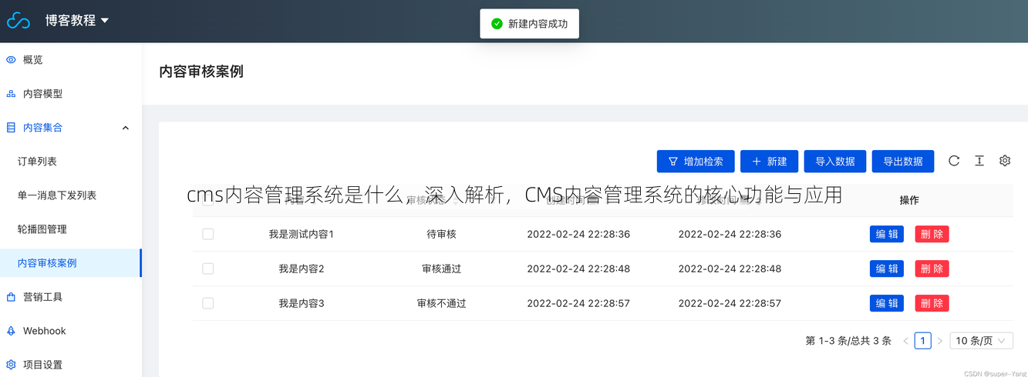Go to next page arrow

coord(940,341)
